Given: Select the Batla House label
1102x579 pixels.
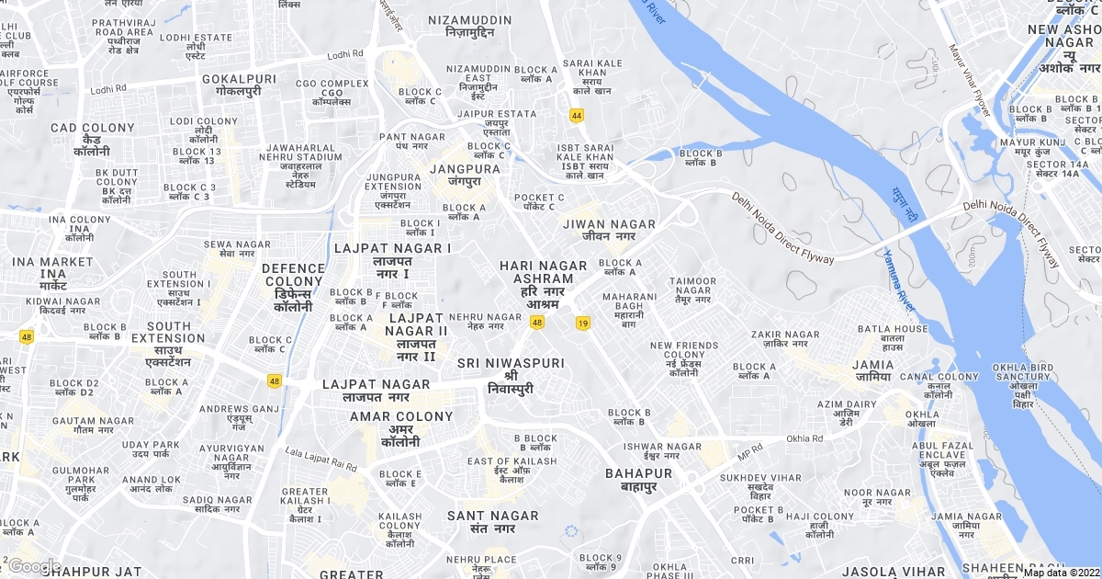Looking at the screenshot, I should click(893, 337).
